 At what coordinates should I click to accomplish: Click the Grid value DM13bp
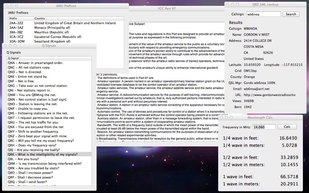[x=250, y=71]
